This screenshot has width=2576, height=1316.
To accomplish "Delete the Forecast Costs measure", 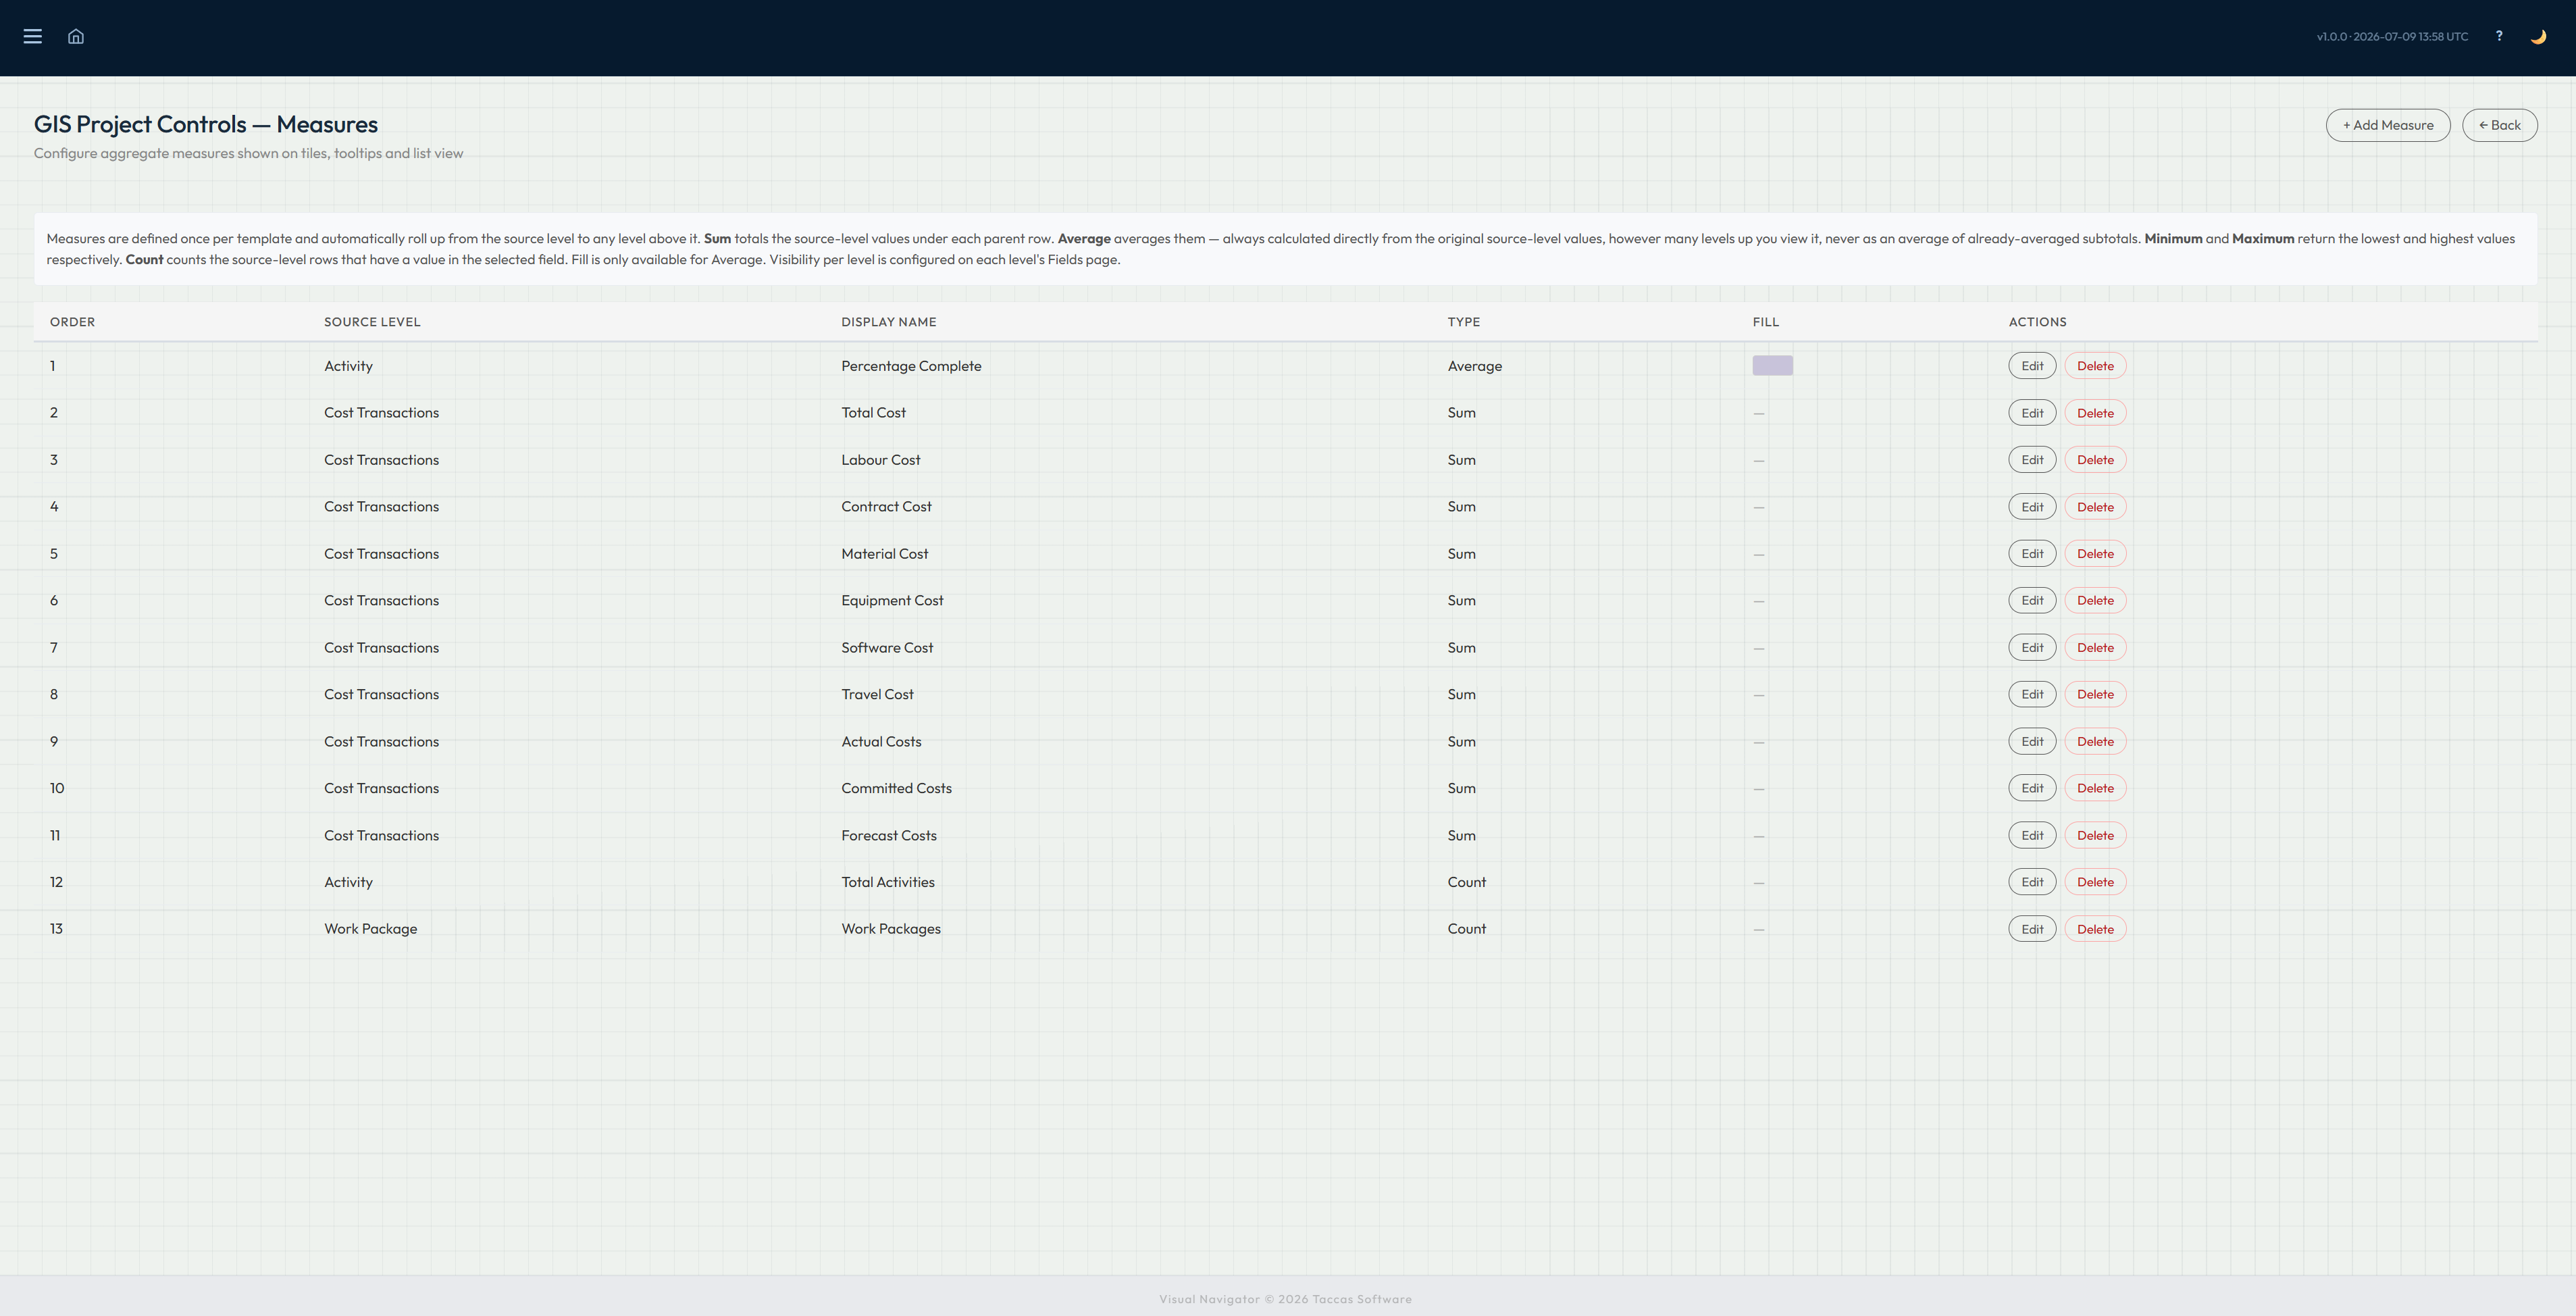I will [x=2095, y=836].
